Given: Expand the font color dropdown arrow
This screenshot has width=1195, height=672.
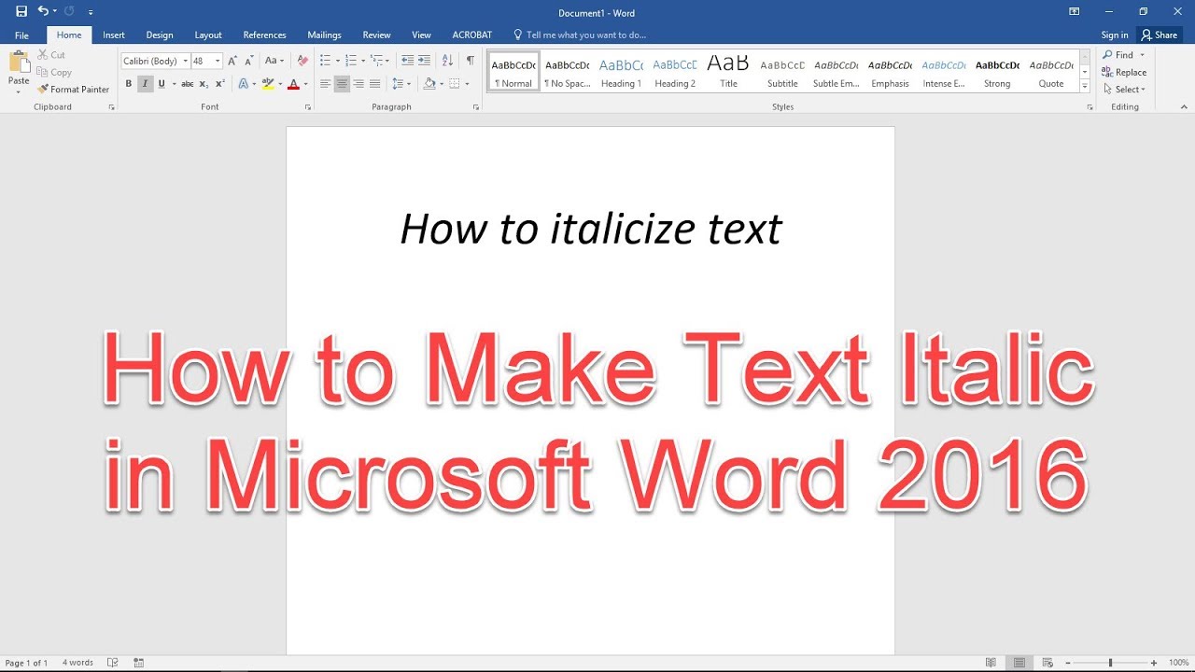Looking at the screenshot, I should pos(305,84).
